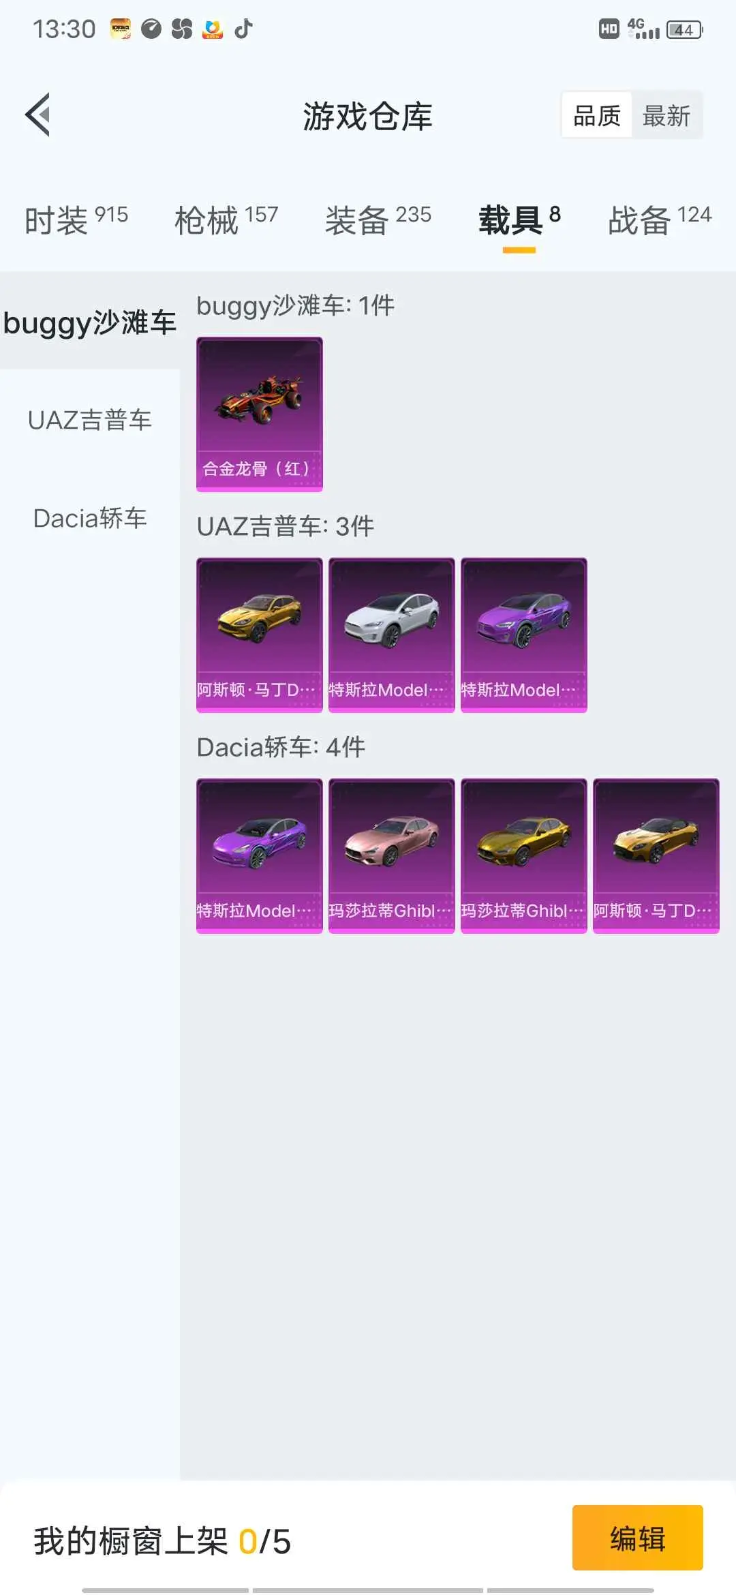Select the pink Maserati Ghibli skin

[x=392, y=856]
